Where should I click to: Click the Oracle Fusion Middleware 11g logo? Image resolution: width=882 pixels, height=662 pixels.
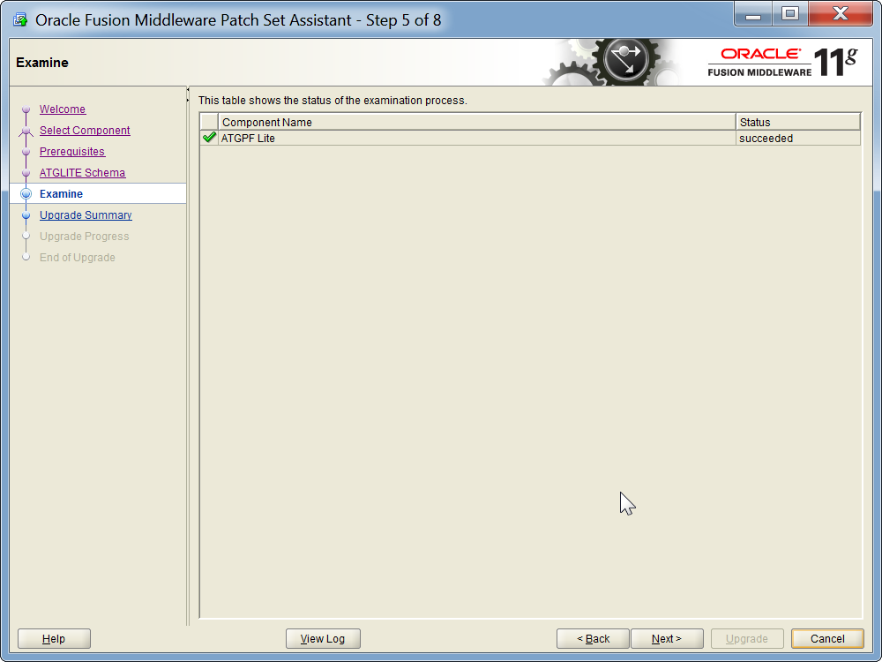782,62
